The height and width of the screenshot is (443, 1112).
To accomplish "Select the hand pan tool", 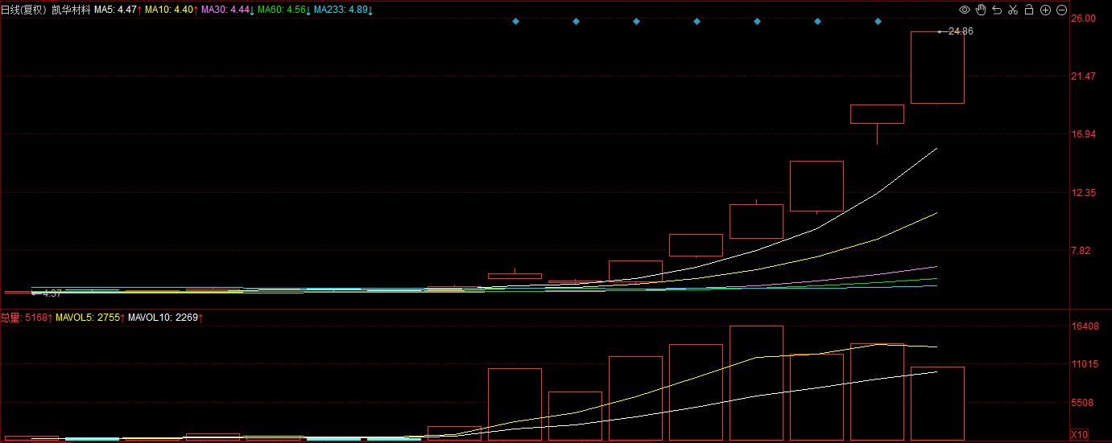I will click(981, 10).
